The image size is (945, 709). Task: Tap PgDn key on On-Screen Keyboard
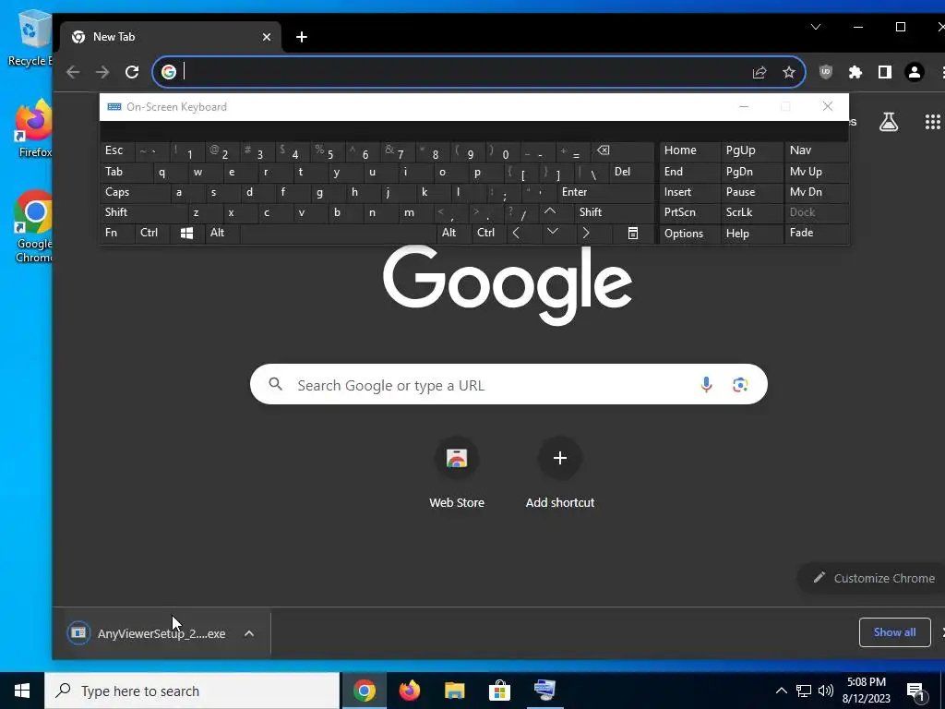752,172
